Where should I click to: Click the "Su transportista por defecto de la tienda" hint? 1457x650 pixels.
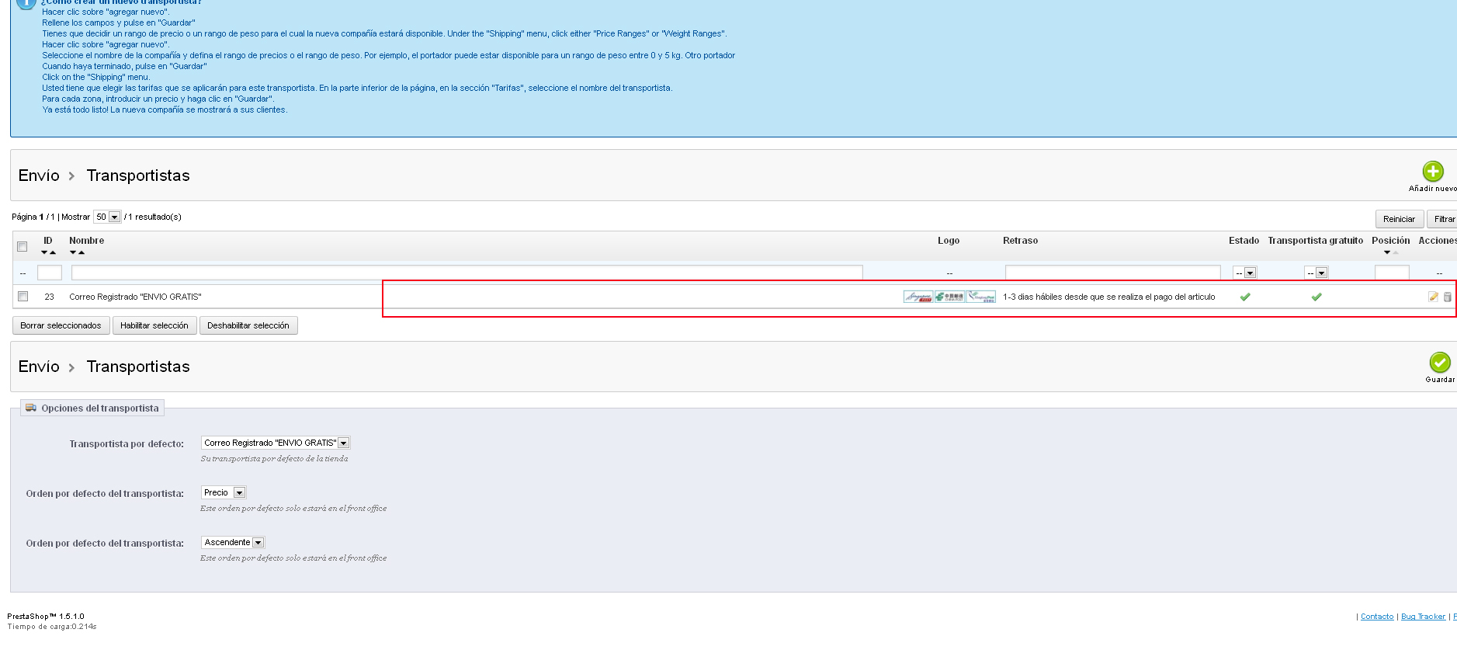274,459
